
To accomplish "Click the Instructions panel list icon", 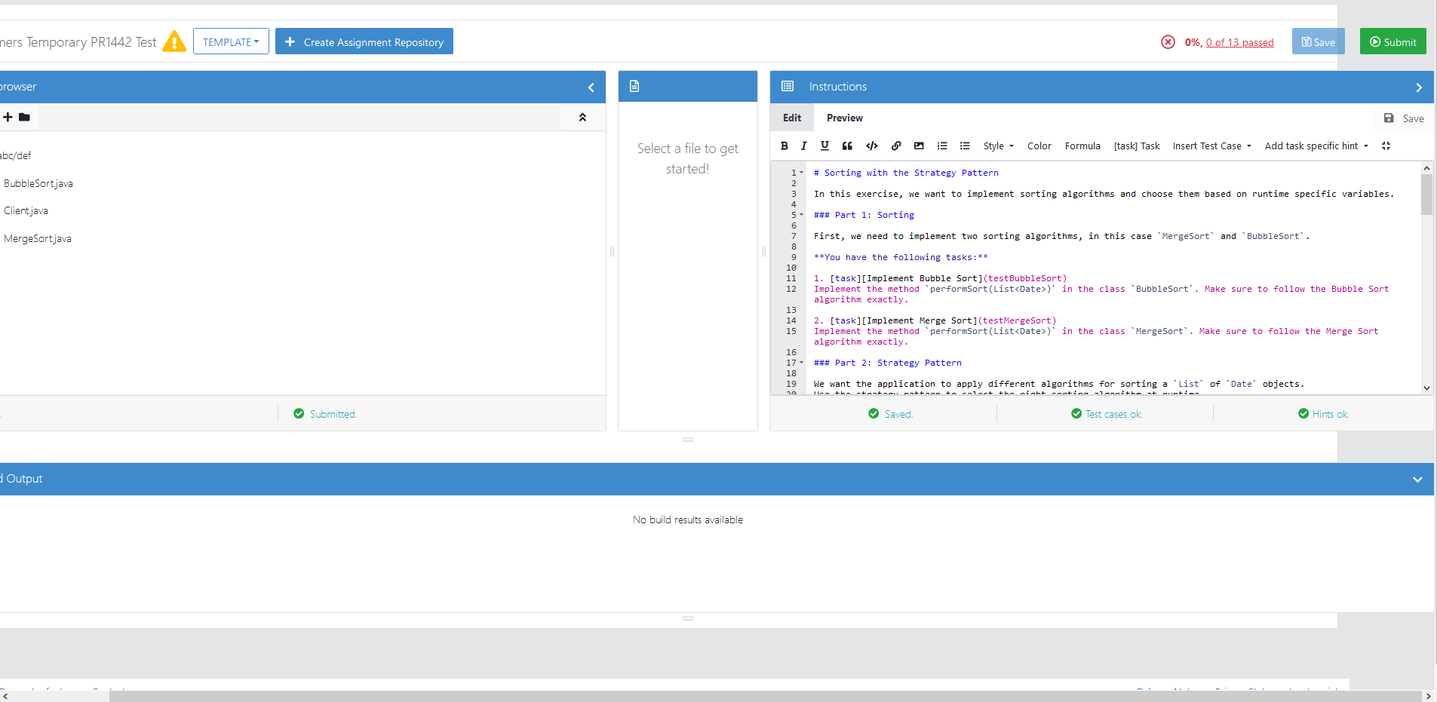I will (788, 87).
